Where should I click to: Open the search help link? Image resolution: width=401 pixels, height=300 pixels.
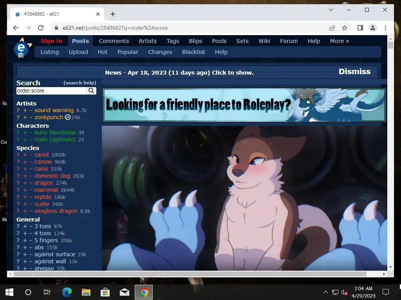80,83
